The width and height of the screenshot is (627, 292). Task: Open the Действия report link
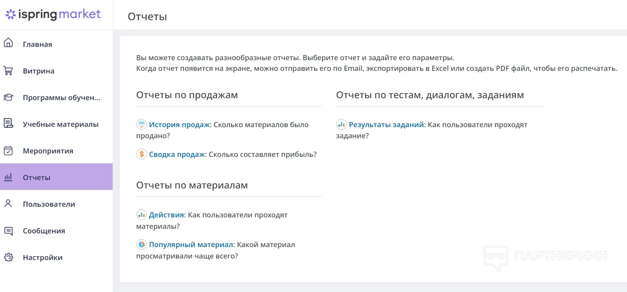click(166, 215)
